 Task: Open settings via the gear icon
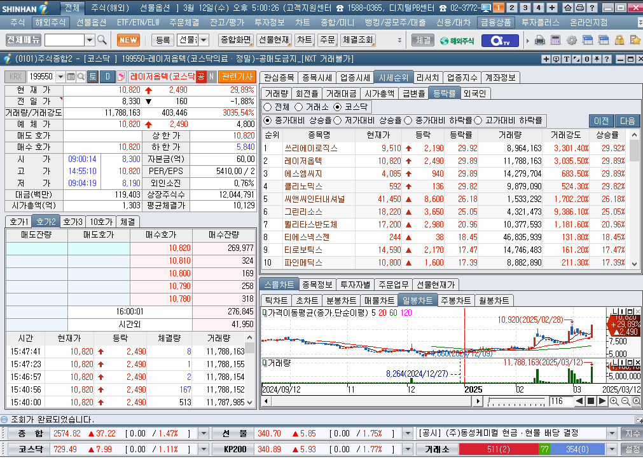point(572,40)
